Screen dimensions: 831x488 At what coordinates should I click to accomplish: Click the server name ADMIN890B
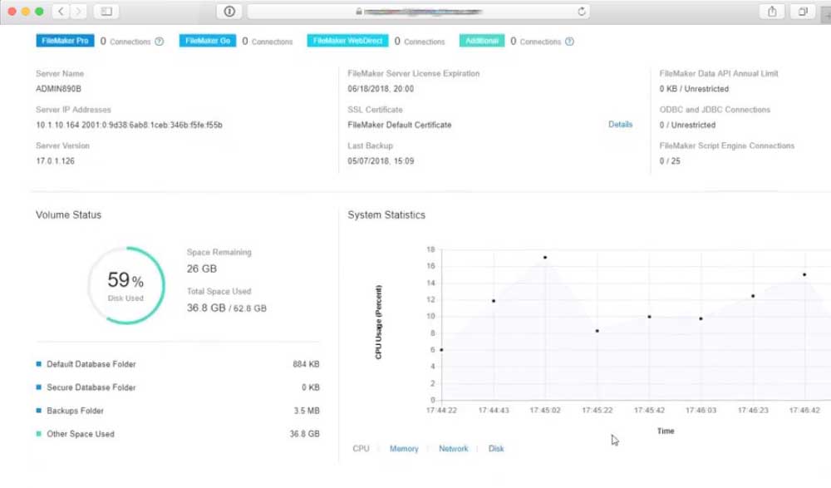point(58,89)
